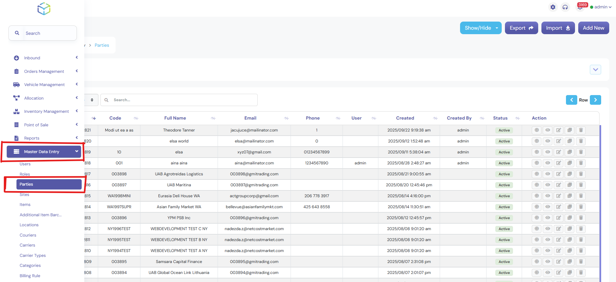616x282 pixels.
Task: Expand the Inbound sidebar menu
Action: pyautogui.click(x=45, y=58)
